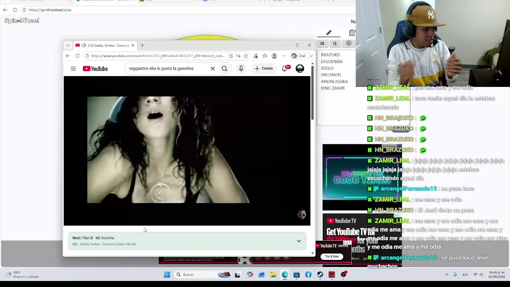Open File Explorer from the taskbar
The height and width of the screenshot is (287, 510).
(273, 275)
